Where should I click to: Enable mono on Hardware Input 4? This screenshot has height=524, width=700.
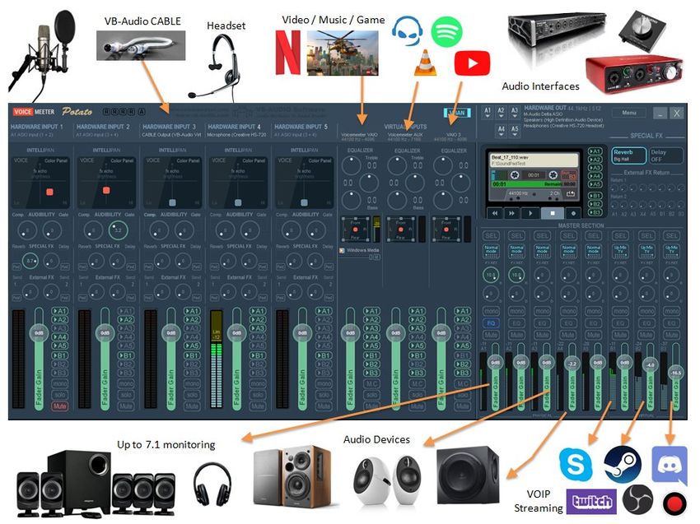[258, 383]
